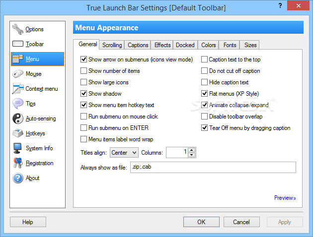Image resolution: width=313 pixels, height=237 pixels.
Task: Select Hotkeys label in sidebar
Action: [x=35, y=133]
